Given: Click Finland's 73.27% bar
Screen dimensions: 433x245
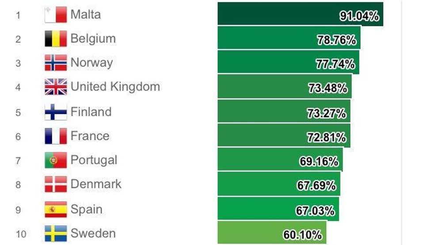Looking at the screenshot, I should tap(284, 111).
